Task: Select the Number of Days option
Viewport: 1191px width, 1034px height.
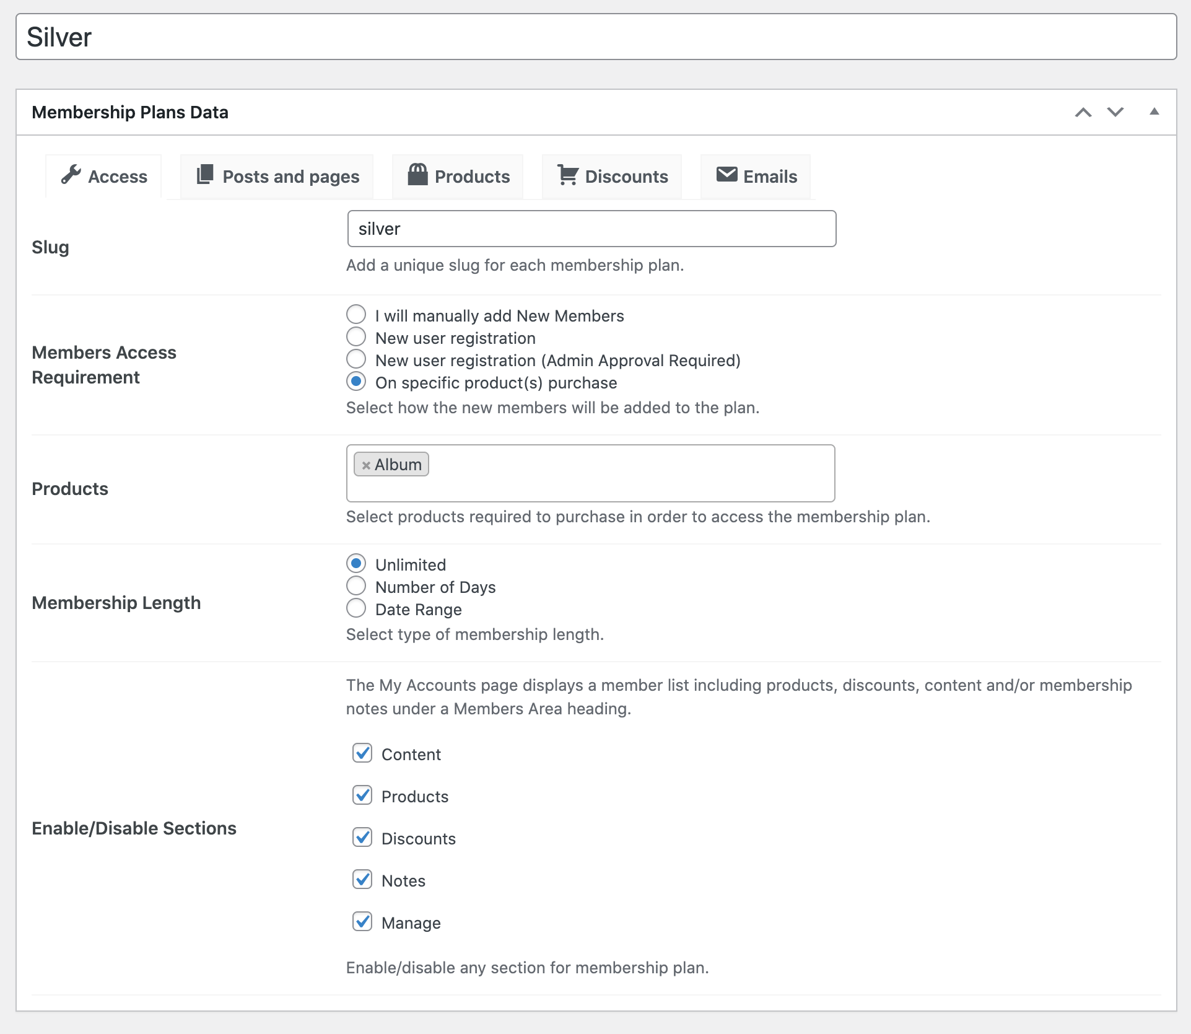Action: tap(356, 585)
